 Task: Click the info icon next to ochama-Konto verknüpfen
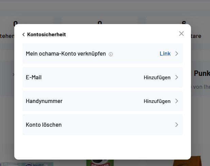111,54
